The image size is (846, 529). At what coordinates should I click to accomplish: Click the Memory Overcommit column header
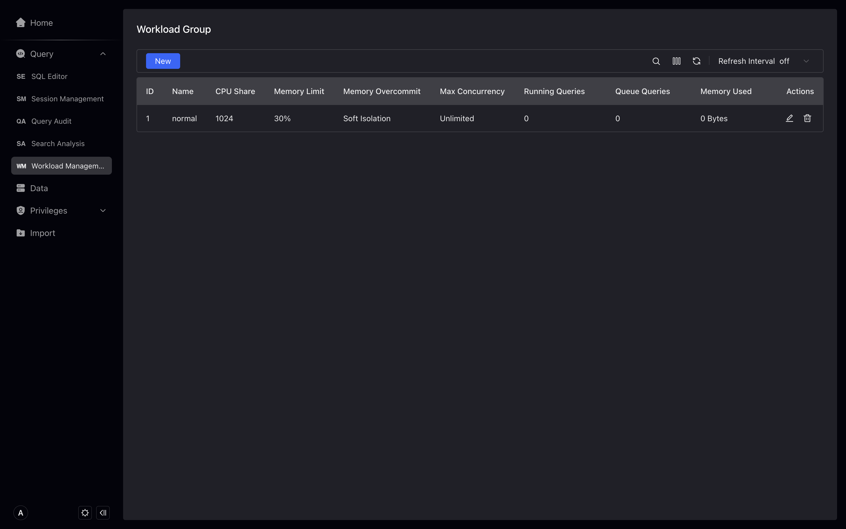[x=382, y=91]
